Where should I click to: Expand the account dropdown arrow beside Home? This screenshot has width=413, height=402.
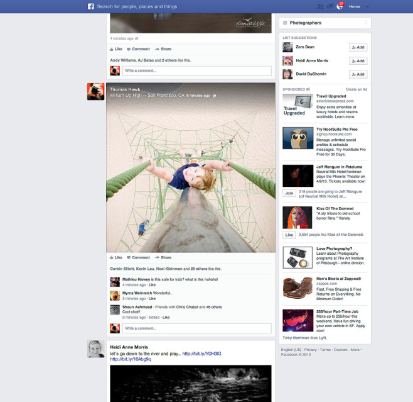pyautogui.click(x=367, y=7)
